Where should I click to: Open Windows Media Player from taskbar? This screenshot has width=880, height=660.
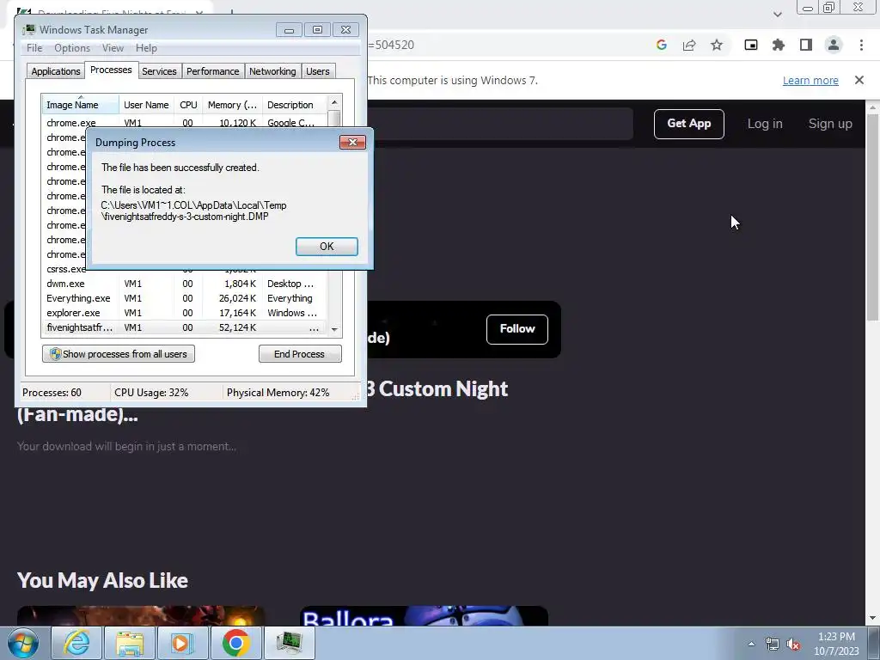click(x=182, y=643)
